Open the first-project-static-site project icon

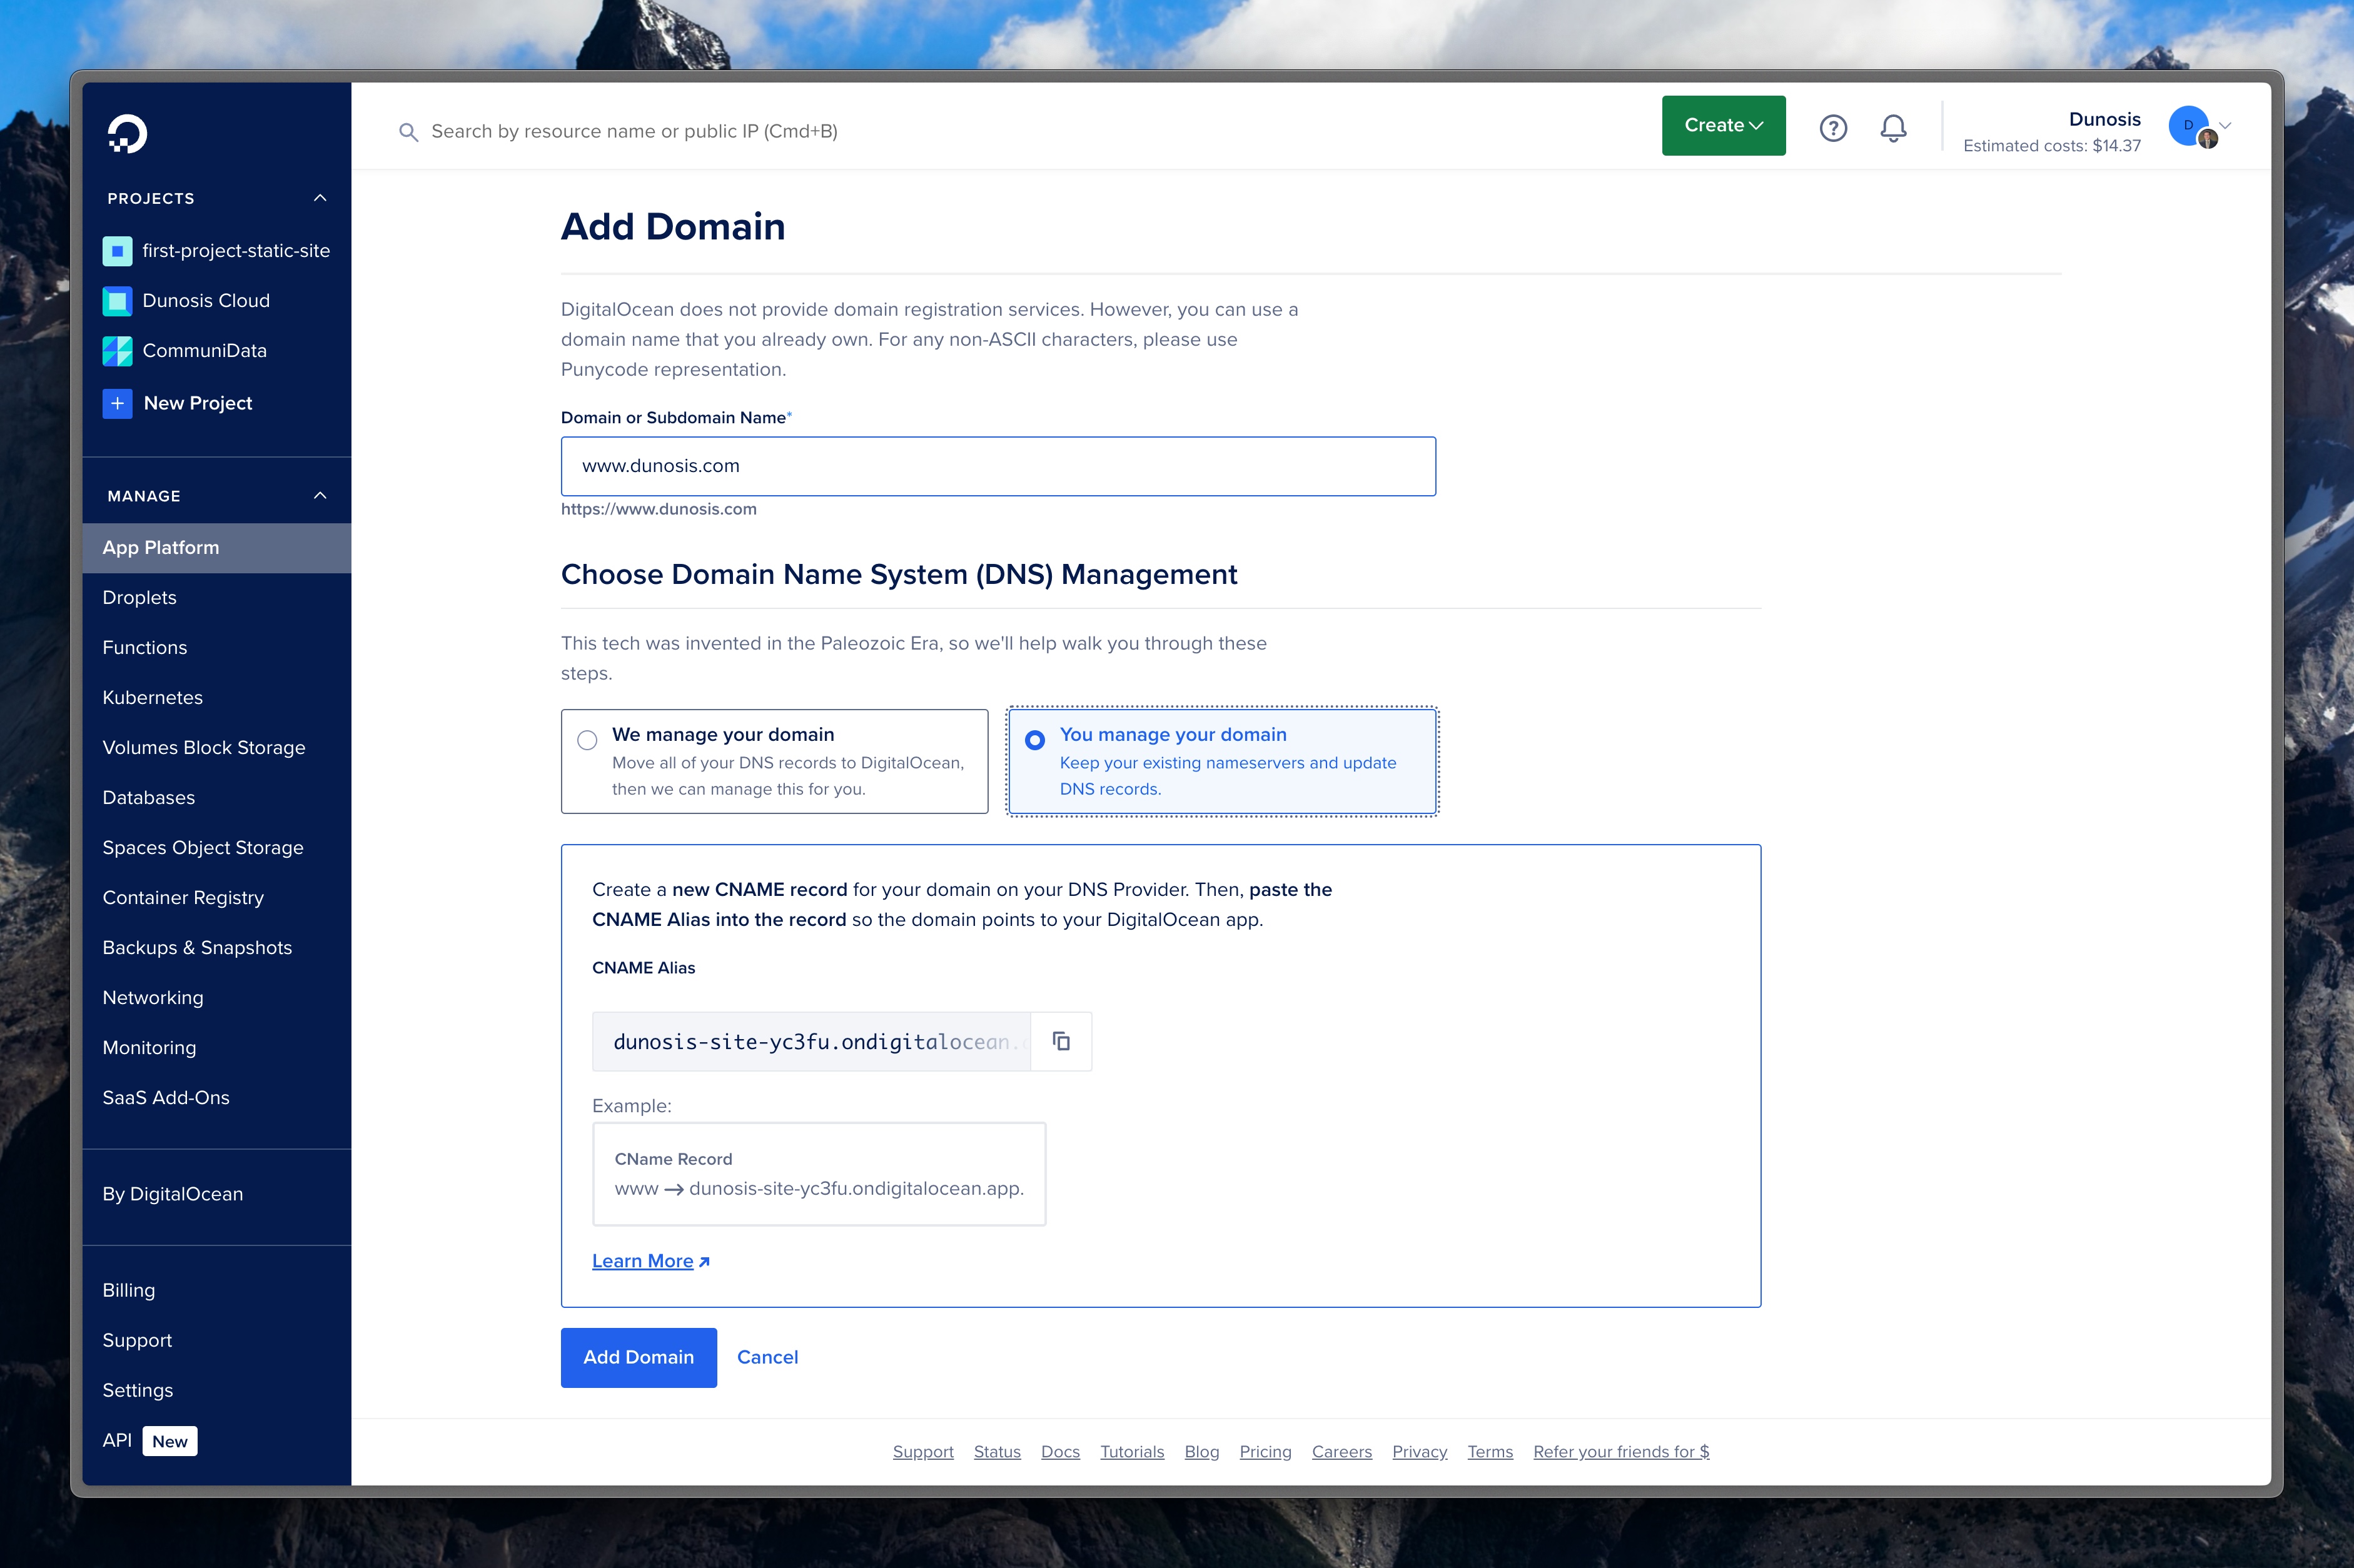117,251
